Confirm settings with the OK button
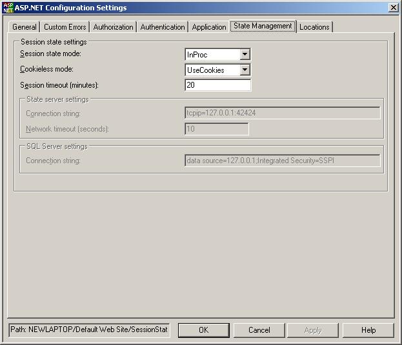Image resolution: width=402 pixels, height=345 pixels. click(x=204, y=330)
